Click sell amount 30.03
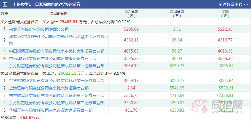This screenshot has width=251, height=121. click(177, 59)
